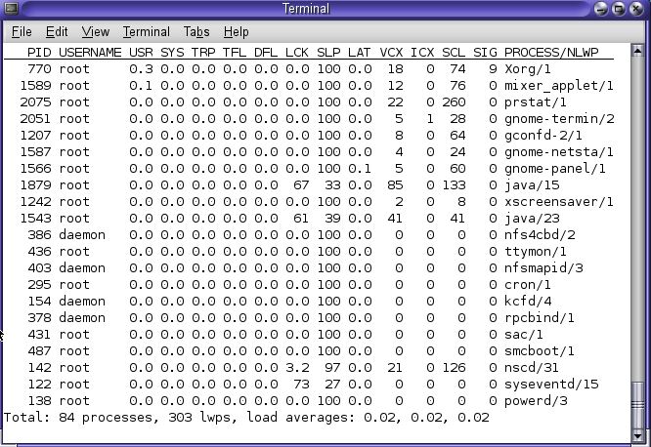Click the ICX column header

[422, 53]
